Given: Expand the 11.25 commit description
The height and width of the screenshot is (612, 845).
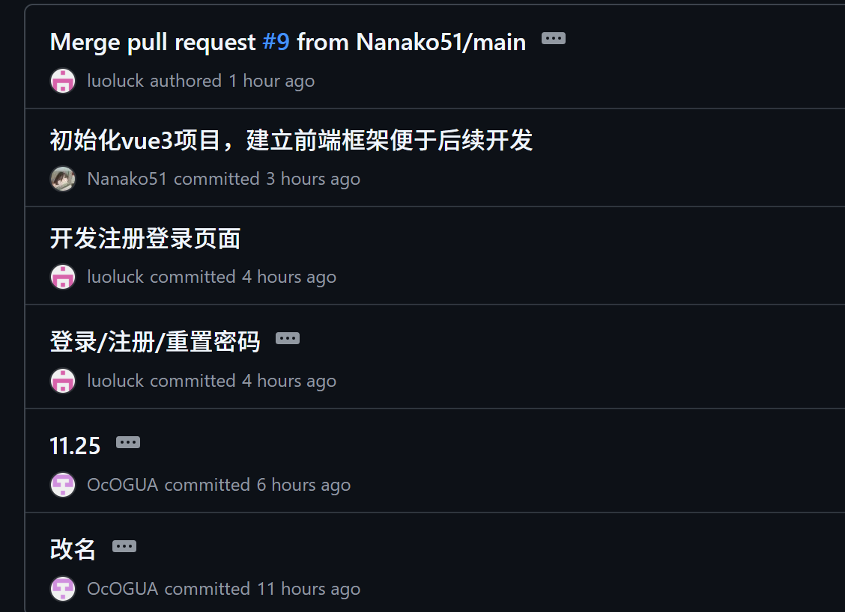Looking at the screenshot, I should (x=127, y=442).
